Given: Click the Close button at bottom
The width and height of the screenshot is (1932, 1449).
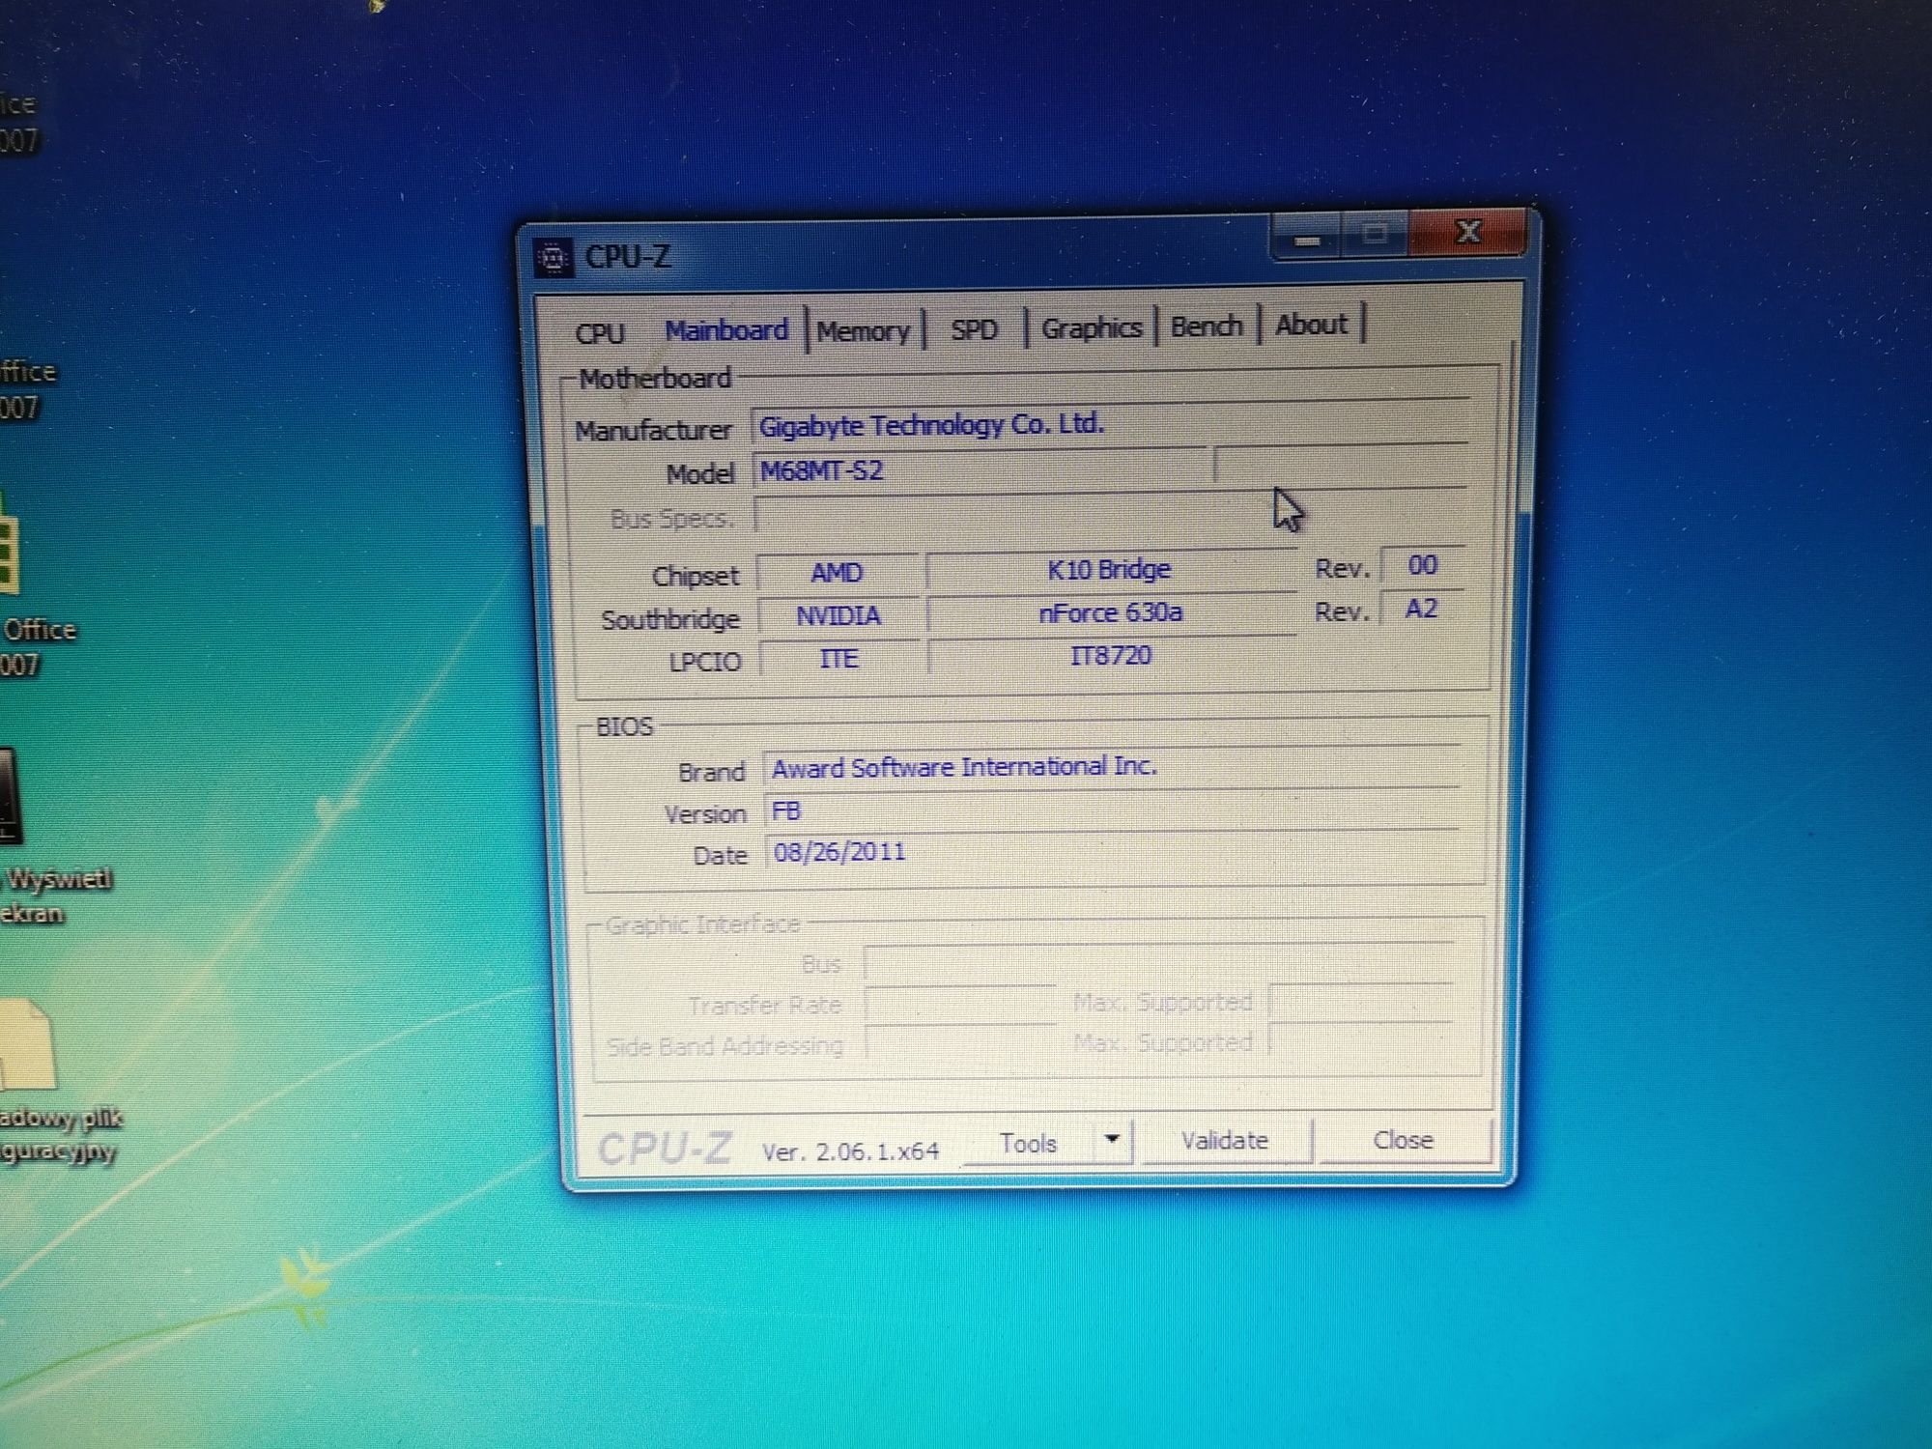Looking at the screenshot, I should pyautogui.click(x=1404, y=1140).
